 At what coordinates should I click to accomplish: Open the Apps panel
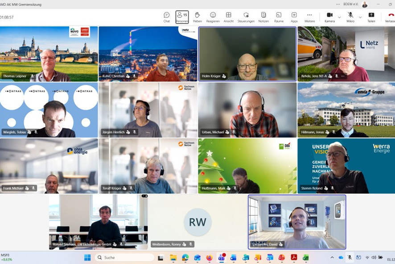(x=294, y=17)
